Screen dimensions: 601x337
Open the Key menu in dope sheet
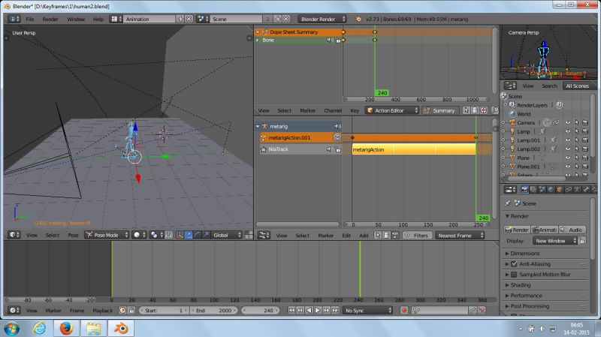click(x=355, y=110)
